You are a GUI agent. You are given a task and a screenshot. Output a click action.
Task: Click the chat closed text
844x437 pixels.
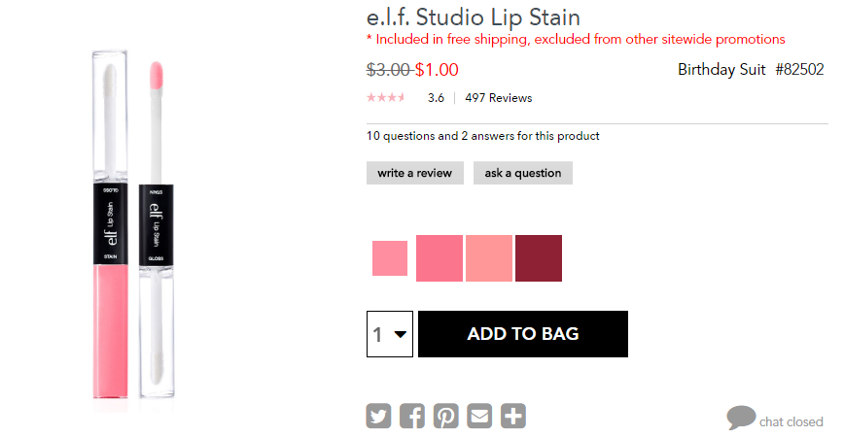pyautogui.click(x=791, y=422)
